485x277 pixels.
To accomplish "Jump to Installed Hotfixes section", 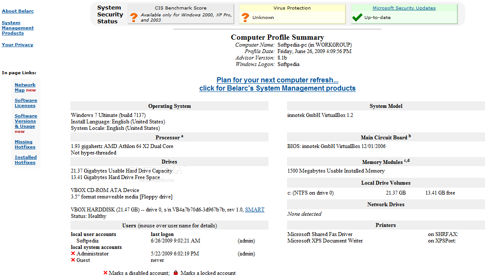I will [x=26, y=160].
